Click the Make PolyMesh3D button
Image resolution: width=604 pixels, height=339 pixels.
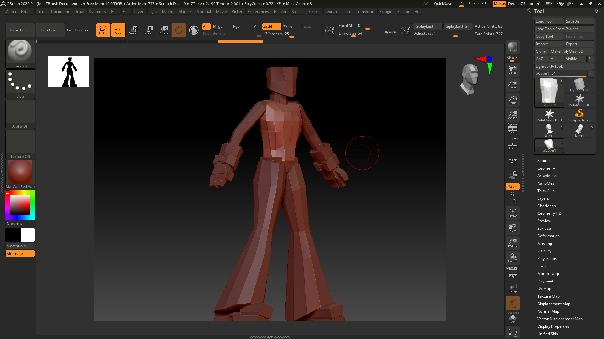click(571, 51)
